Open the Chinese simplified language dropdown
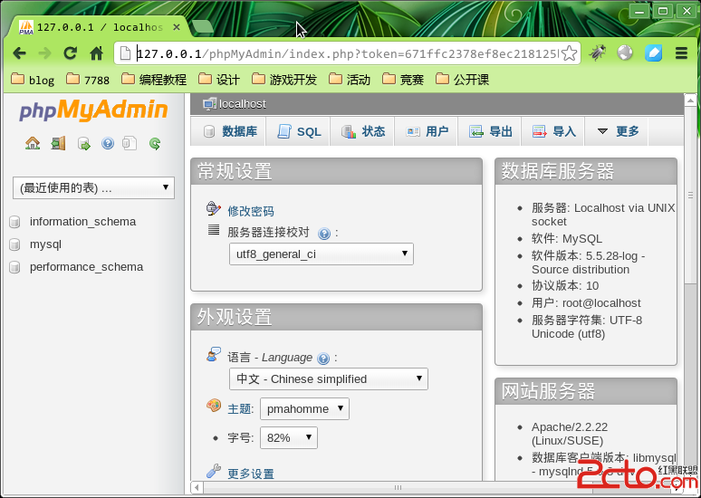This screenshot has height=498, width=701. tap(329, 379)
